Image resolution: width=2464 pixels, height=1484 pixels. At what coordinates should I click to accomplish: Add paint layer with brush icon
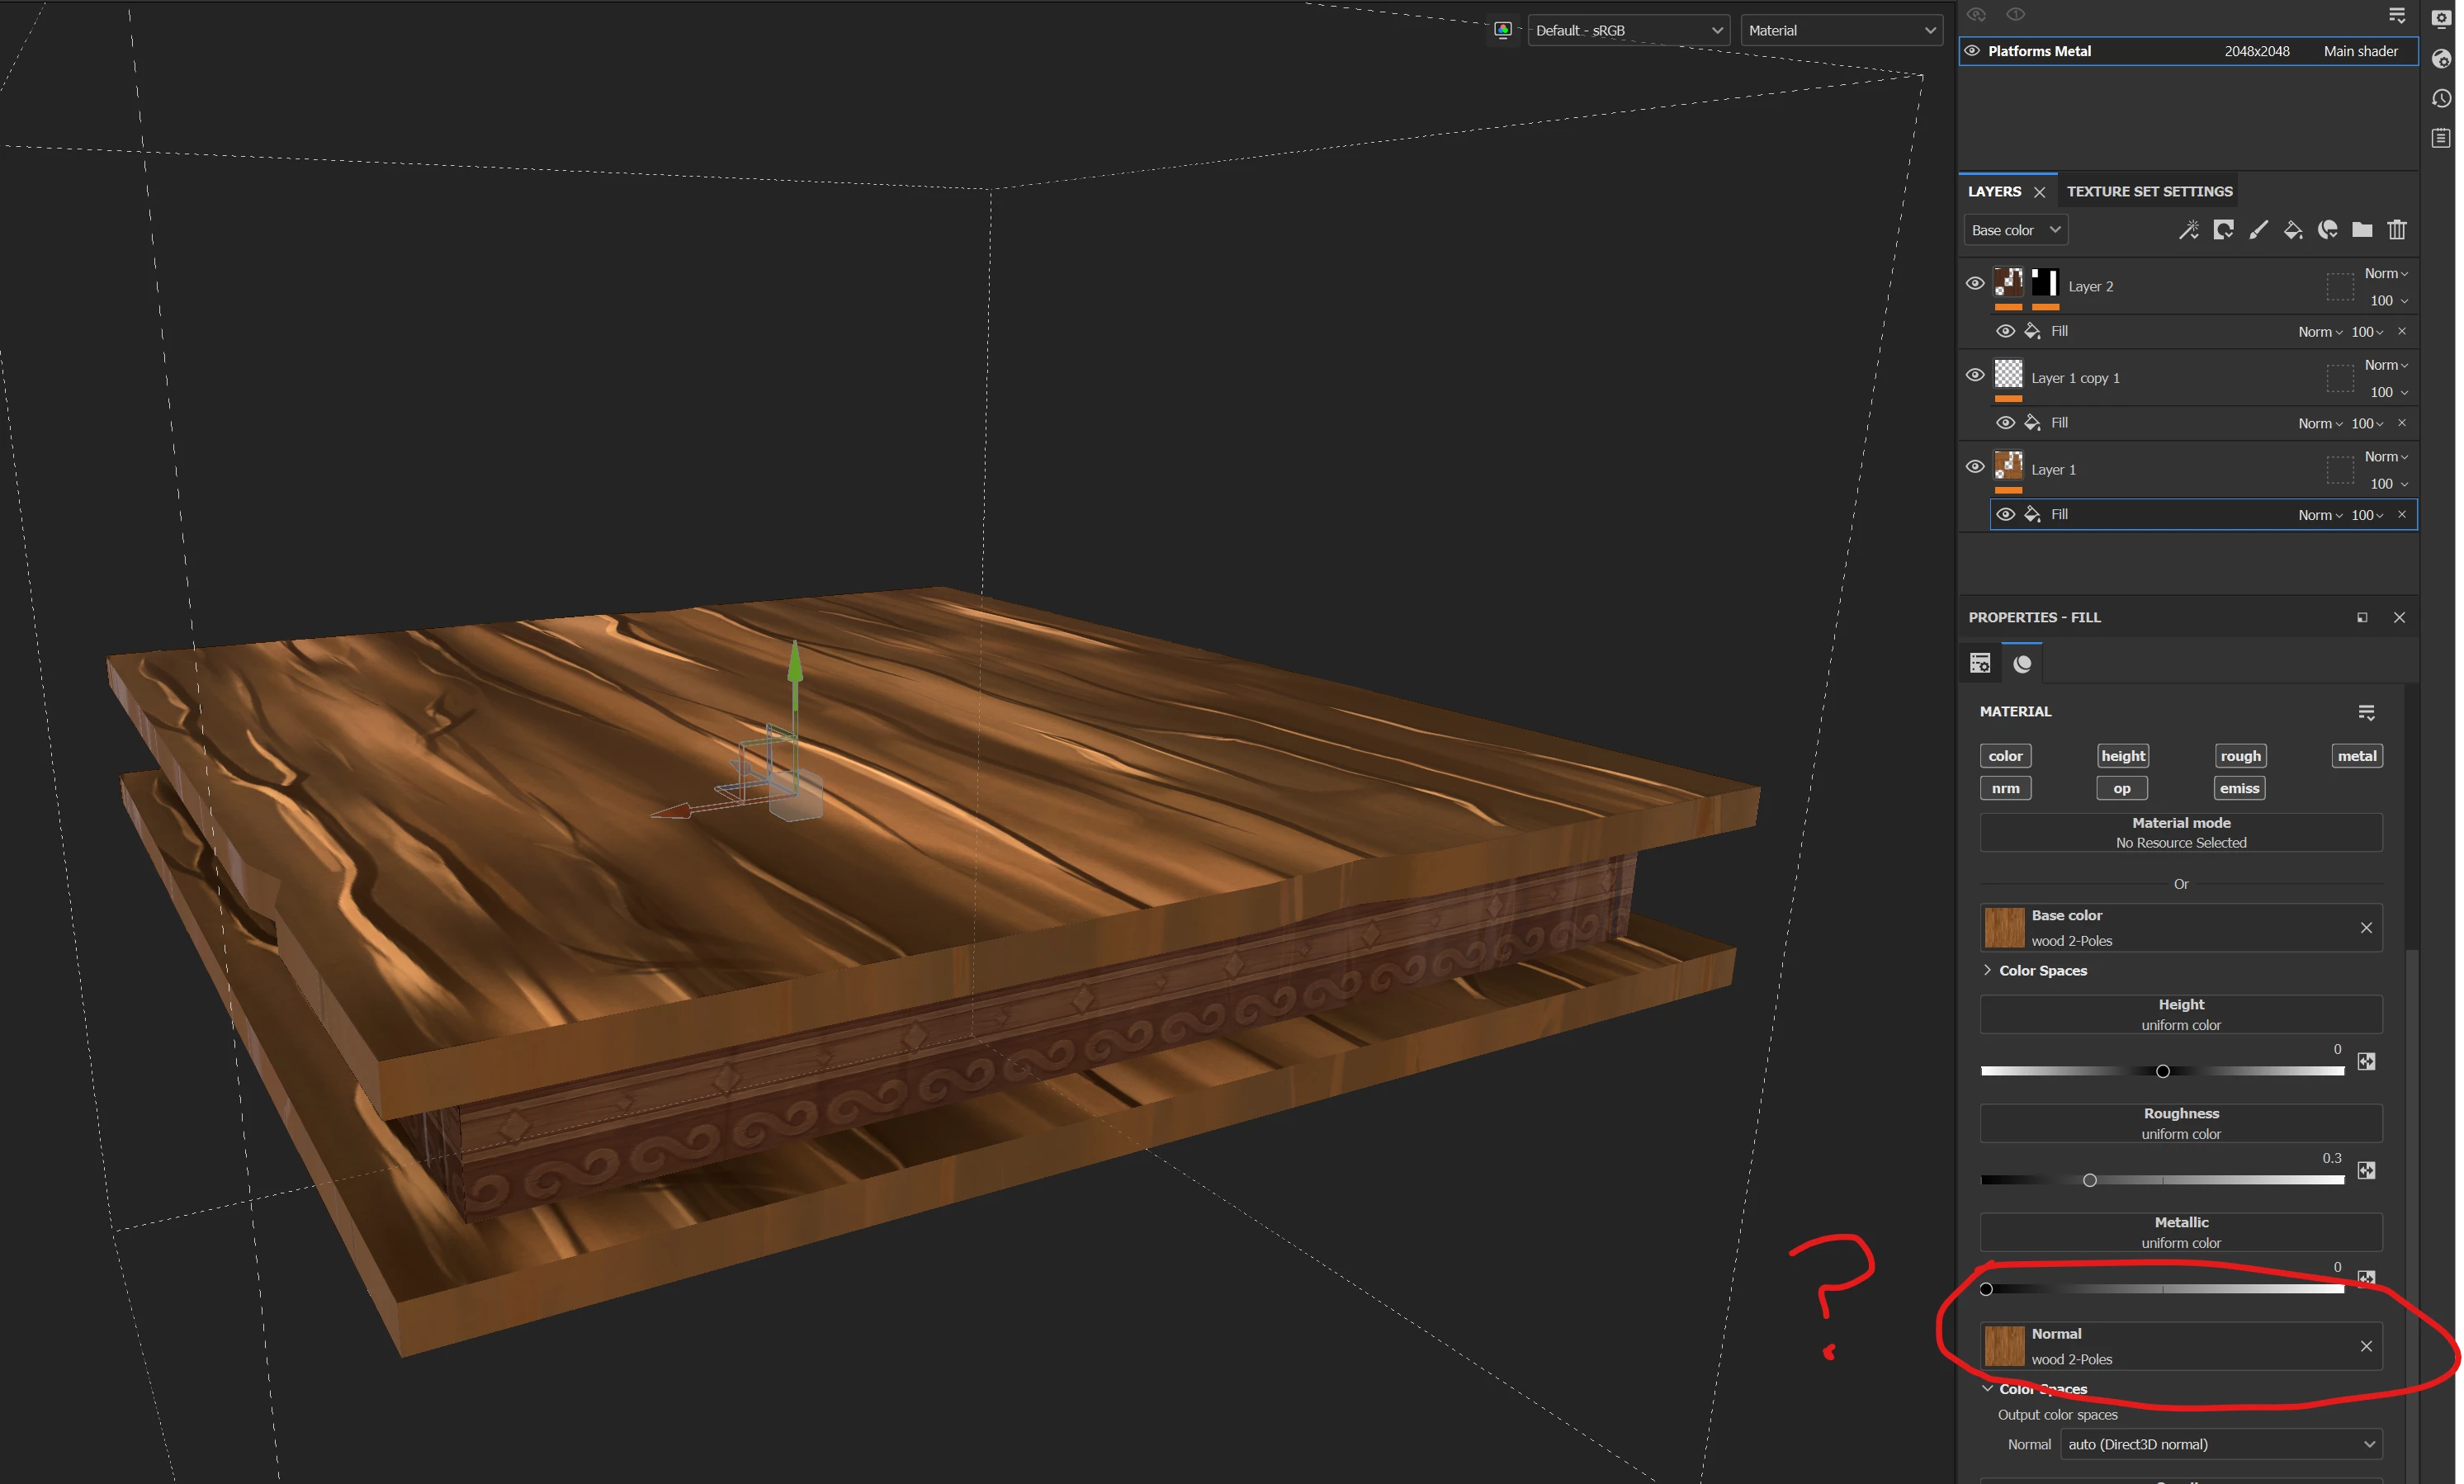[2258, 230]
